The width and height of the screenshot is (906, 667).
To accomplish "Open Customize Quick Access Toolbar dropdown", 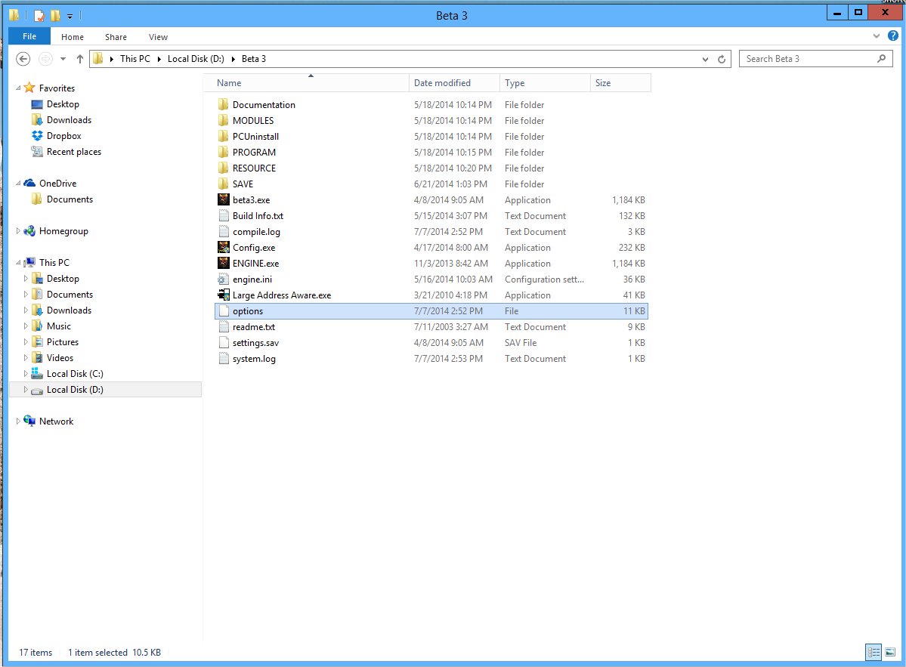I will pyautogui.click(x=70, y=16).
